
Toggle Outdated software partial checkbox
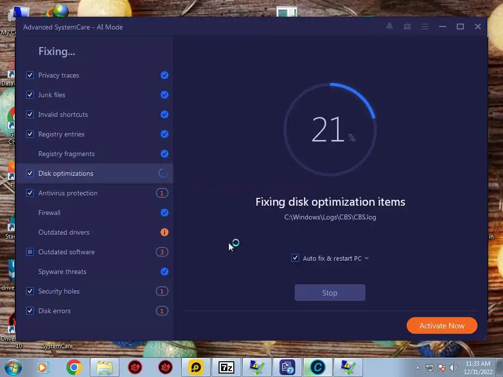[x=30, y=252]
